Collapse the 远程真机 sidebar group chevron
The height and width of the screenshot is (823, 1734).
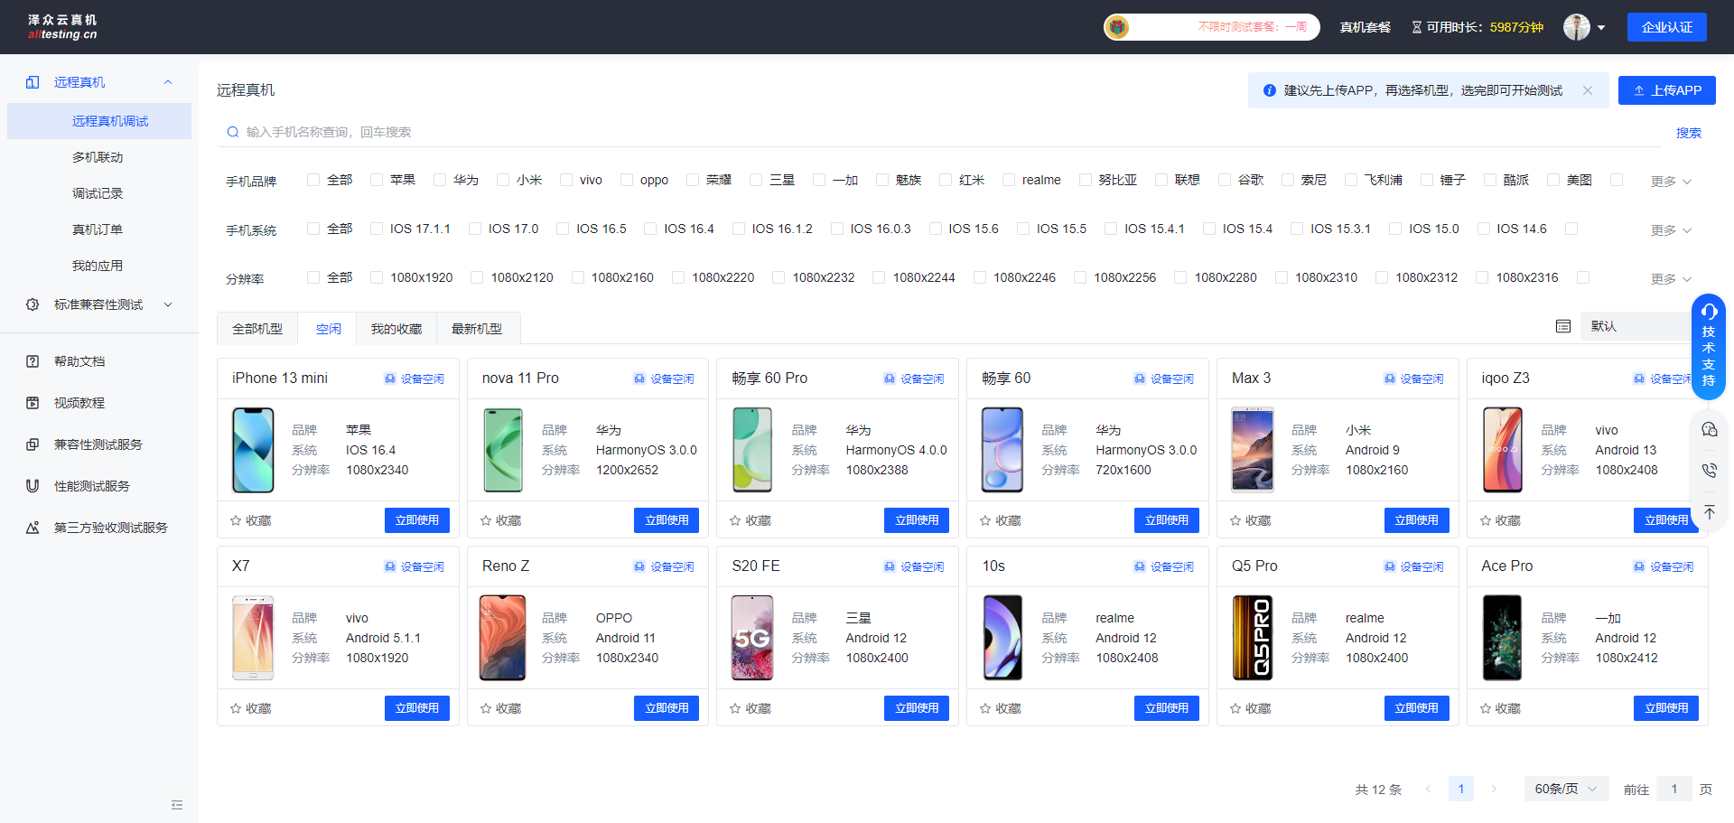pos(168,82)
